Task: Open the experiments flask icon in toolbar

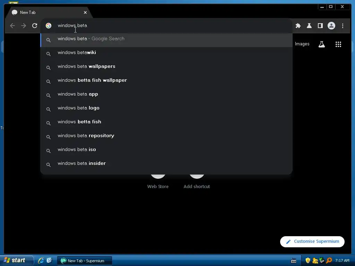Action: click(x=309, y=26)
